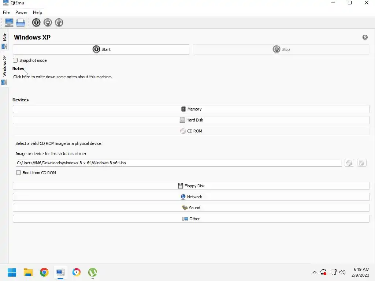Expand the Hard Disk device section
Viewport: 375px width, 281px height.
point(191,120)
